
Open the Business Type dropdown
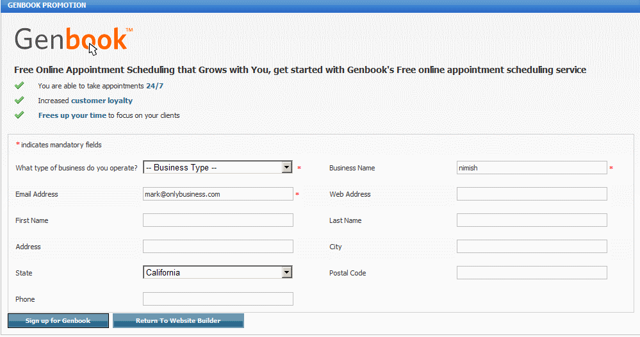[x=218, y=167]
